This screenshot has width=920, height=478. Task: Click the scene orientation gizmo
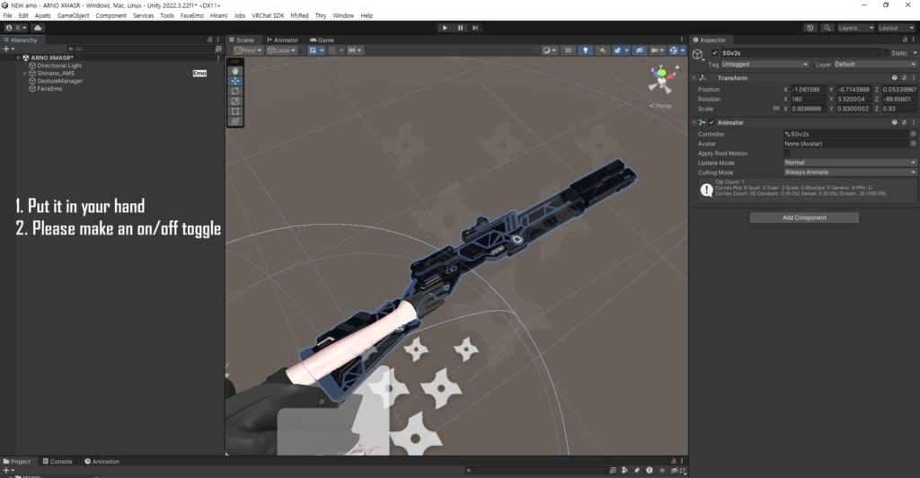[x=661, y=79]
